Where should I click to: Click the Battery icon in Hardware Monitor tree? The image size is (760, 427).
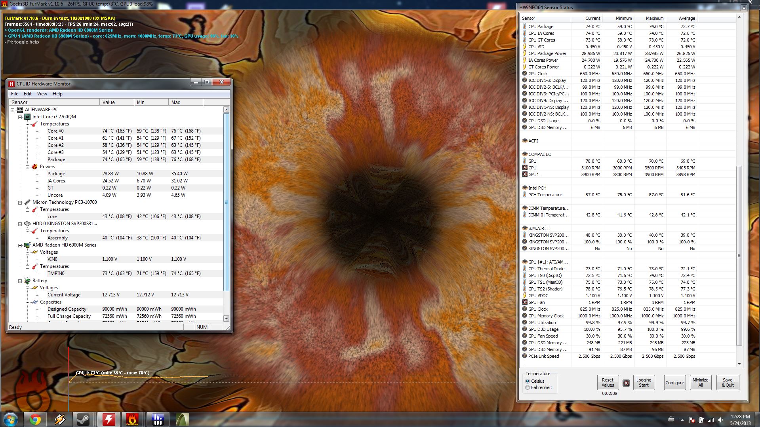[27, 281]
